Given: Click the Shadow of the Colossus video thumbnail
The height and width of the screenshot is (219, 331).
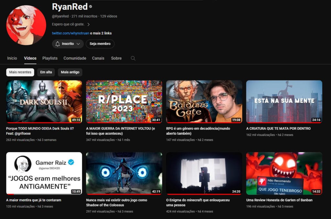Looking at the screenshot, I should tap(124, 173).
